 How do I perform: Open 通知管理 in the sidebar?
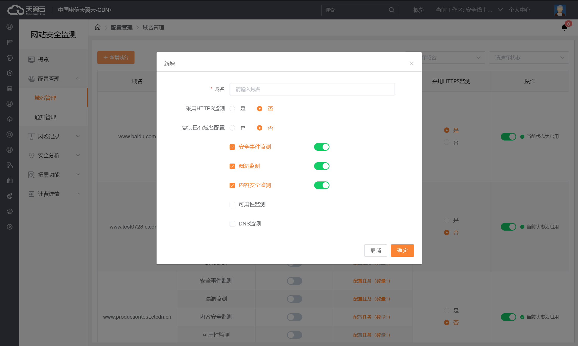tap(45, 117)
